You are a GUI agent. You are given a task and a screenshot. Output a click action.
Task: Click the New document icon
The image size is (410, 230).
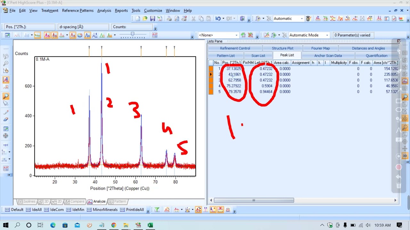click(138, 19)
